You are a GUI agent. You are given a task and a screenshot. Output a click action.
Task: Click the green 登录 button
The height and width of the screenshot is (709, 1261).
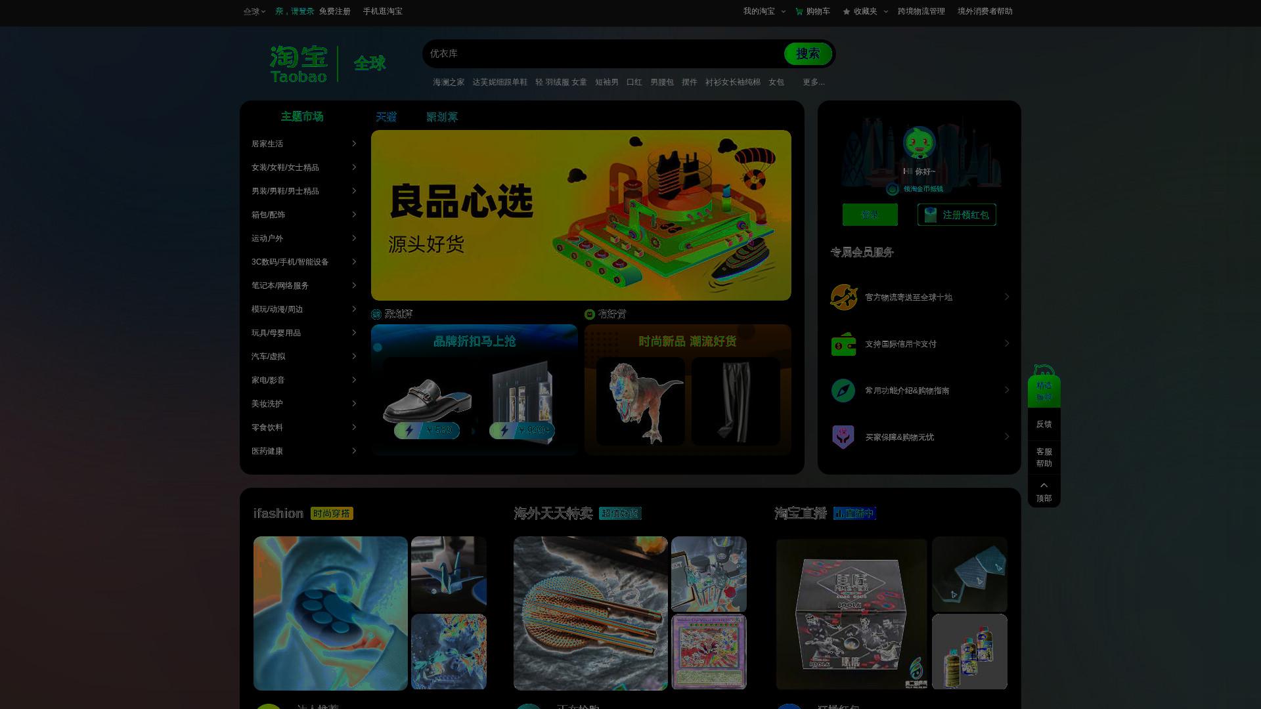pyautogui.click(x=870, y=215)
